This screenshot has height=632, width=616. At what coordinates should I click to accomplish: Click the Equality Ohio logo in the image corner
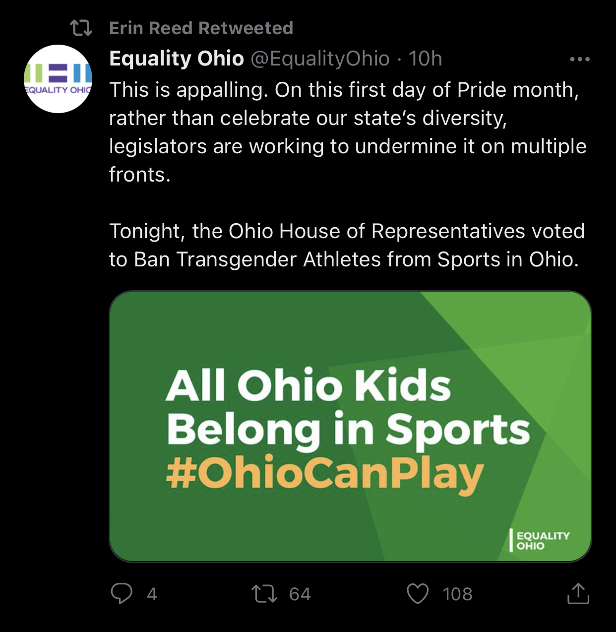[x=540, y=540]
